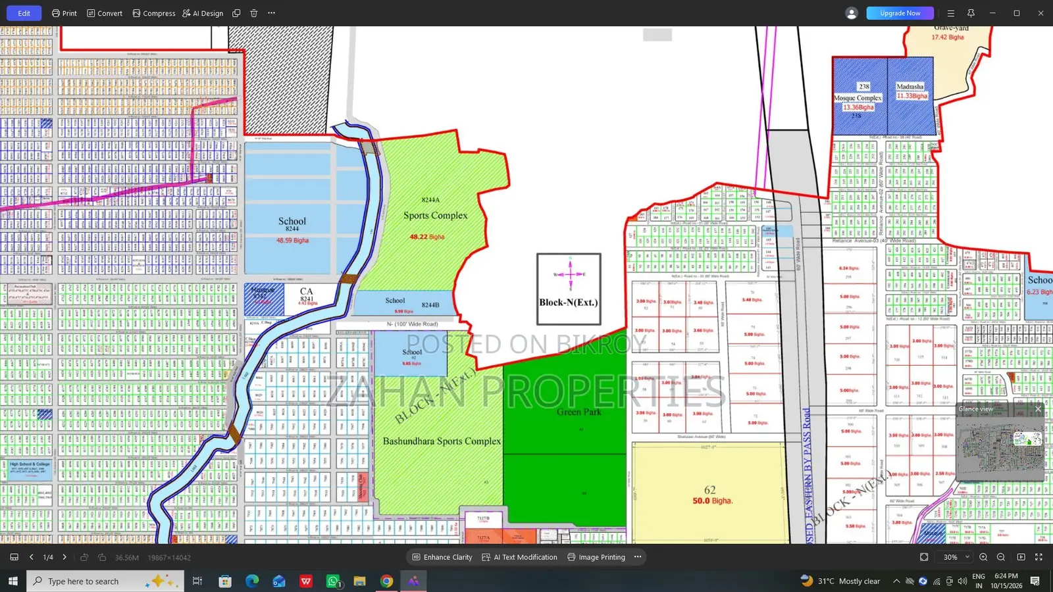Click Enhance Clarity
The image size is (1053, 592).
(x=442, y=557)
